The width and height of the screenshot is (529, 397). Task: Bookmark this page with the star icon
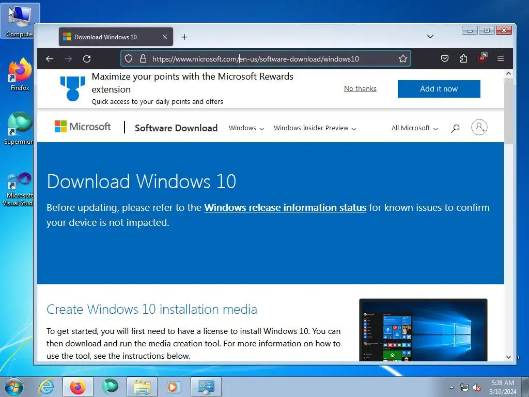(403, 59)
